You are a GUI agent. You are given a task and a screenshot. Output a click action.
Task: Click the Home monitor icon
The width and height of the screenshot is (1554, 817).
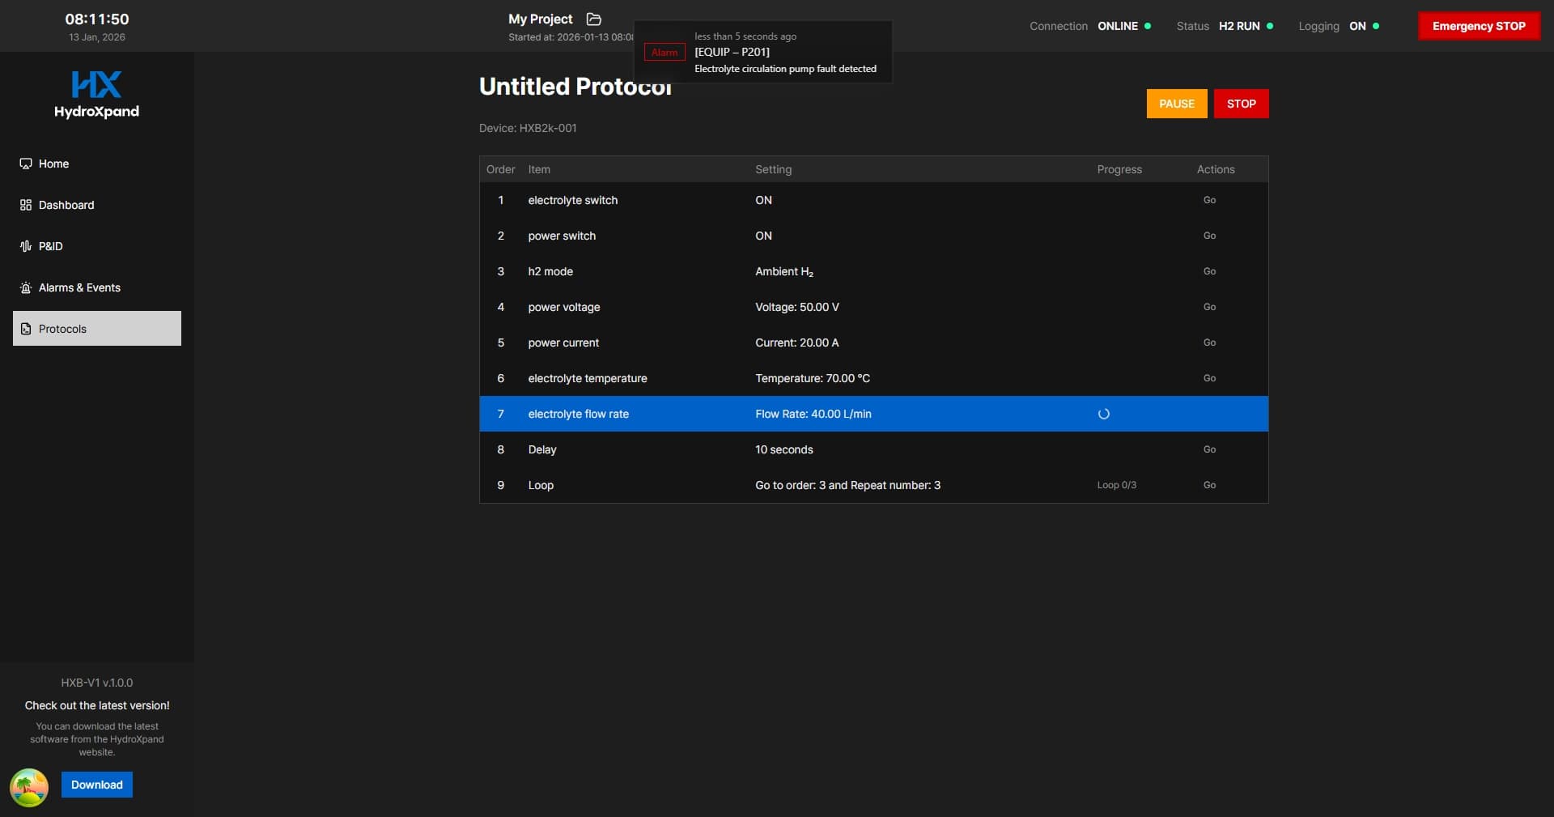click(26, 164)
